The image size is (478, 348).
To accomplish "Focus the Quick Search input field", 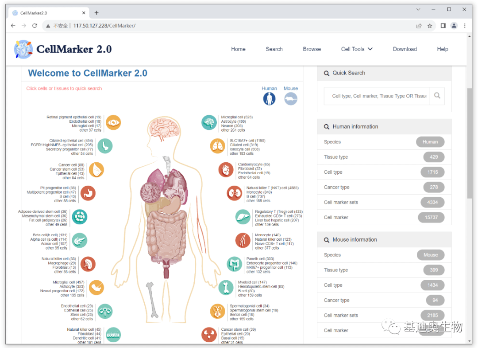I will coord(379,96).
